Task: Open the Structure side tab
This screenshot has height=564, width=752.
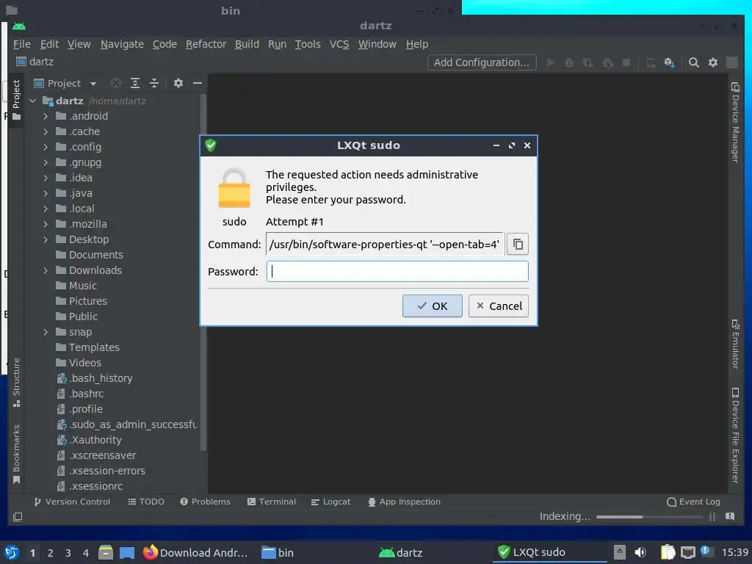Action: click(x=16, y=382)
